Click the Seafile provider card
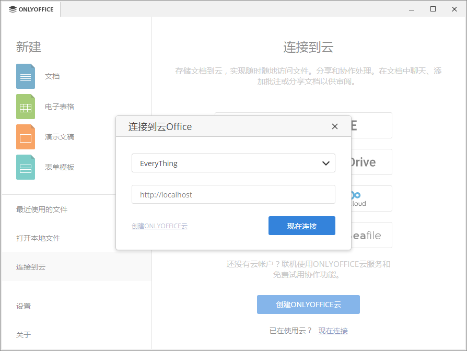This screenshot has height=351, width=467. pos(371,235)
